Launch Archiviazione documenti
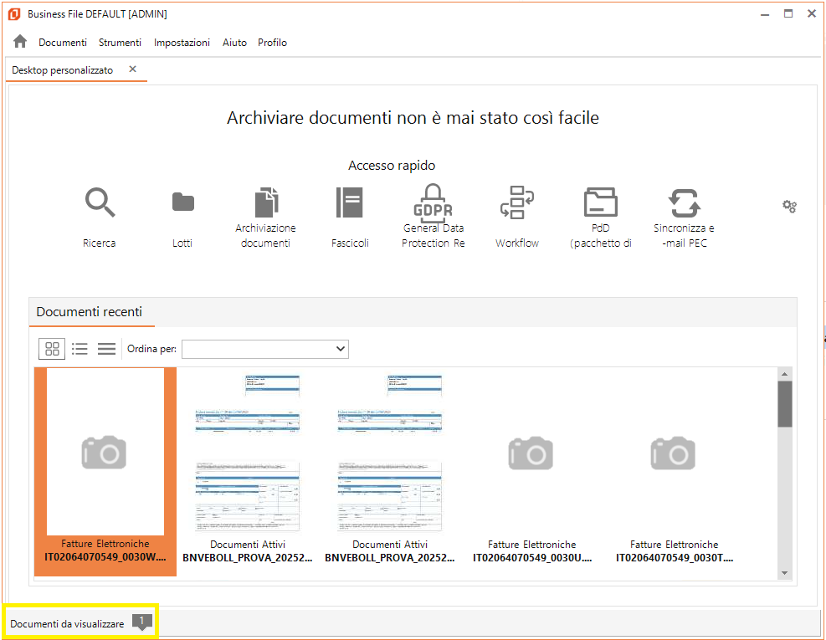The width and height of the screenshot is (826, 640). click(x=265, y=202)
